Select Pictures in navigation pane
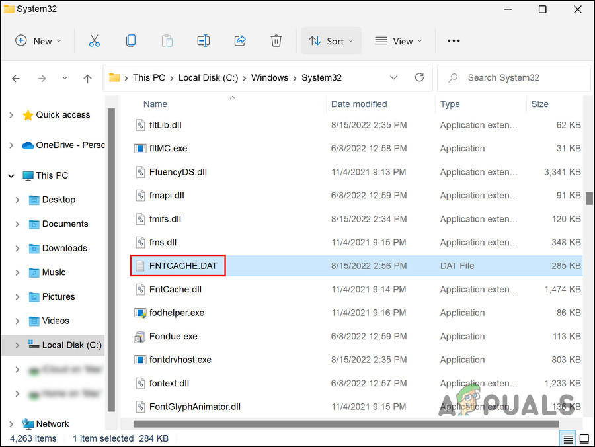 (x=58, y=297)
